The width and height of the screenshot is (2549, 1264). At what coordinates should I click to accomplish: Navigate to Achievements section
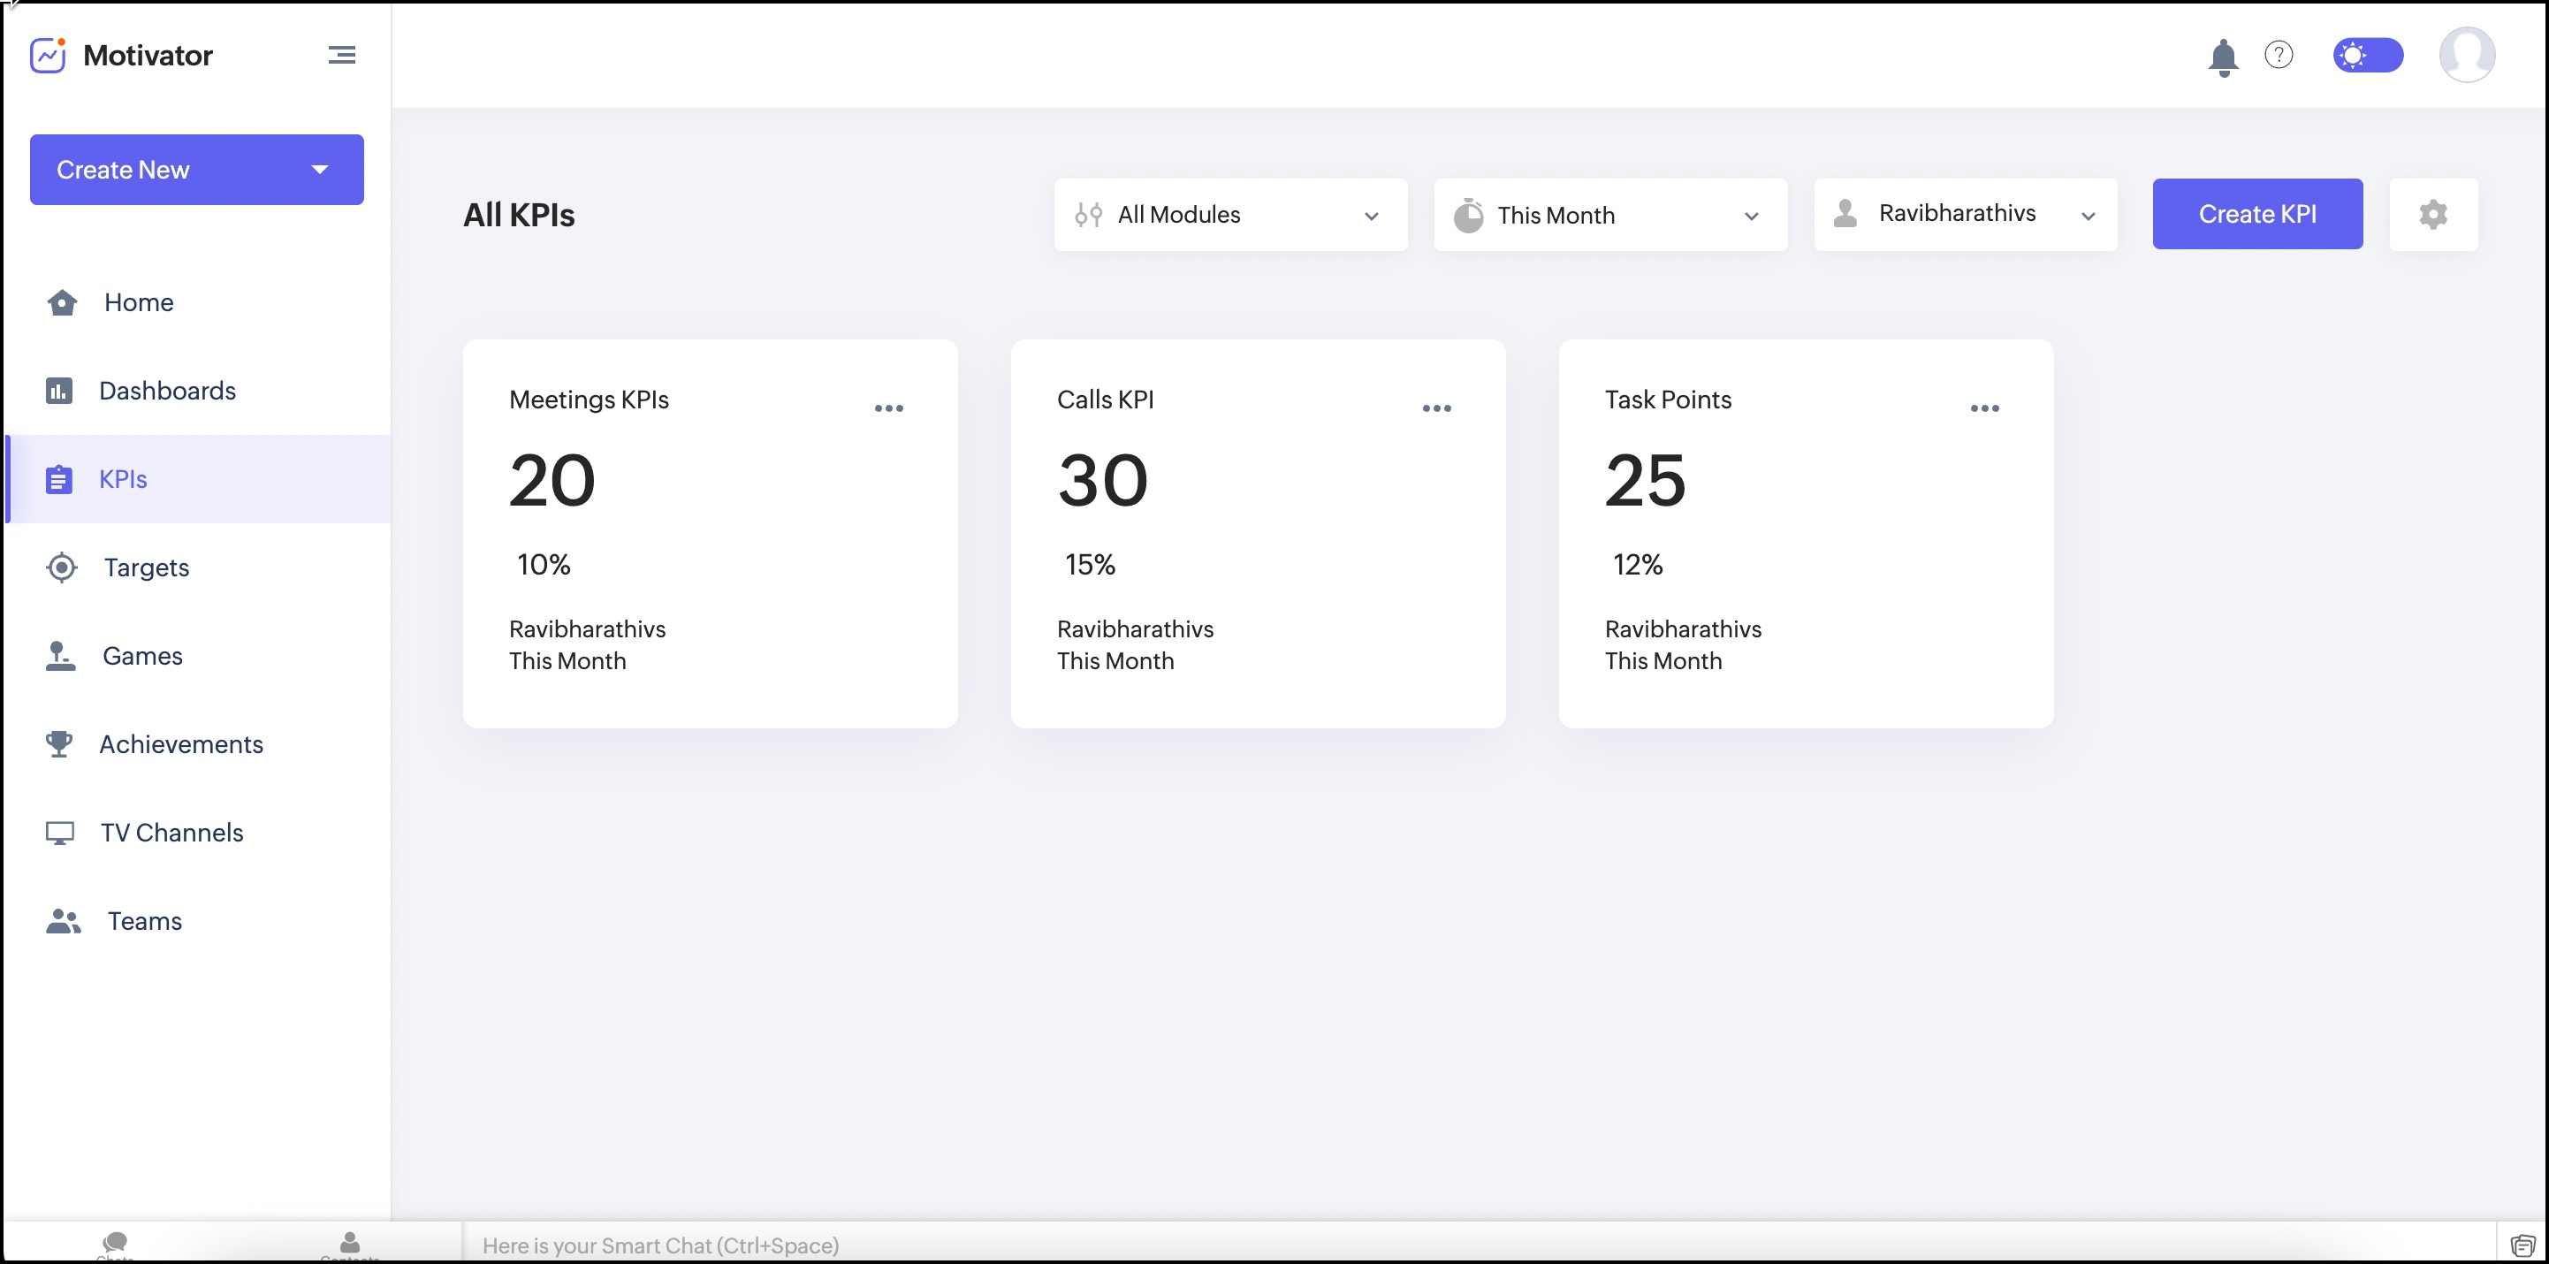pos(180,744)
